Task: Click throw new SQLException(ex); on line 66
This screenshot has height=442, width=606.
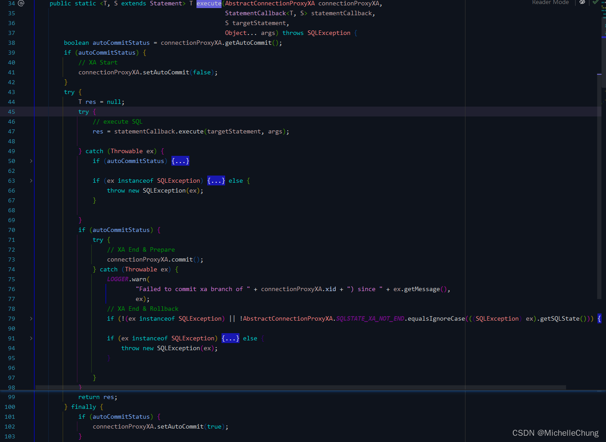Action: coord(155,190)
